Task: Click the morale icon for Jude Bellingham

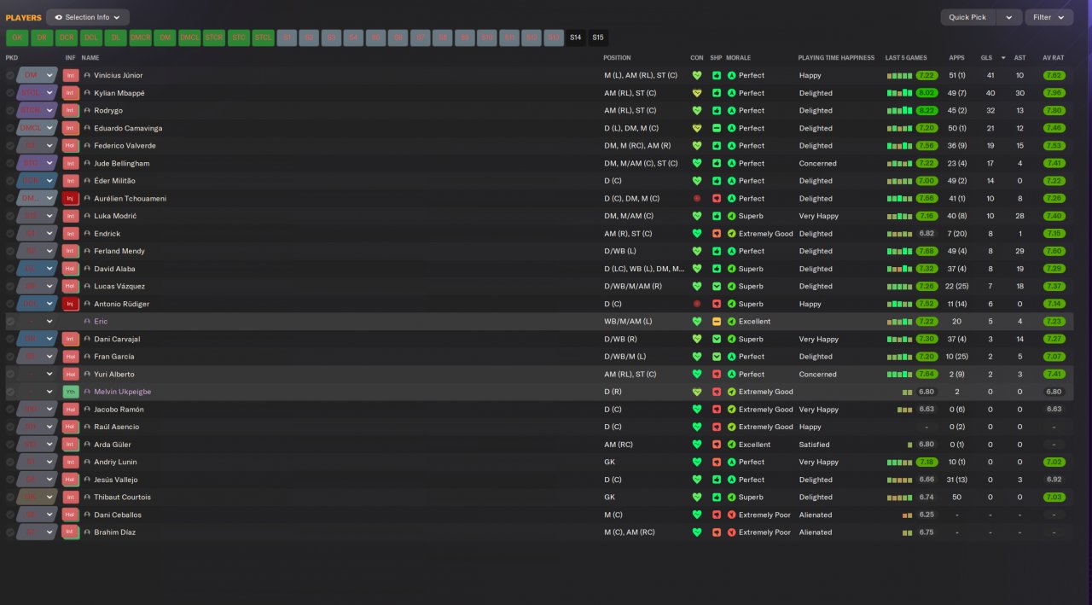Action: (731, 163)
